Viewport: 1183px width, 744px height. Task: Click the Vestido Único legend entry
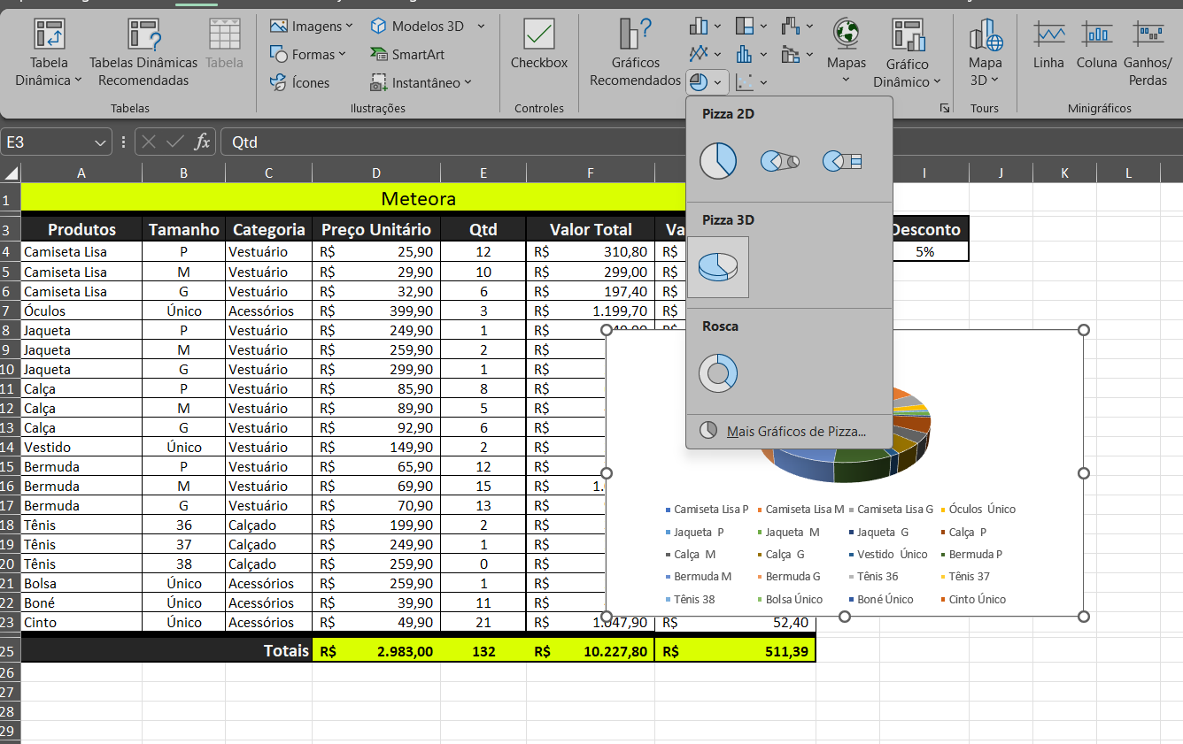(x=888, y=555)
